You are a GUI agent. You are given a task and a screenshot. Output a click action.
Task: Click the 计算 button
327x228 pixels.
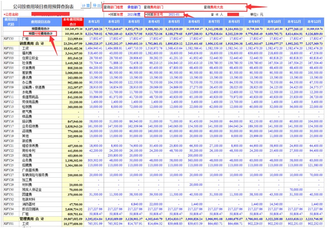coord(86,6)
